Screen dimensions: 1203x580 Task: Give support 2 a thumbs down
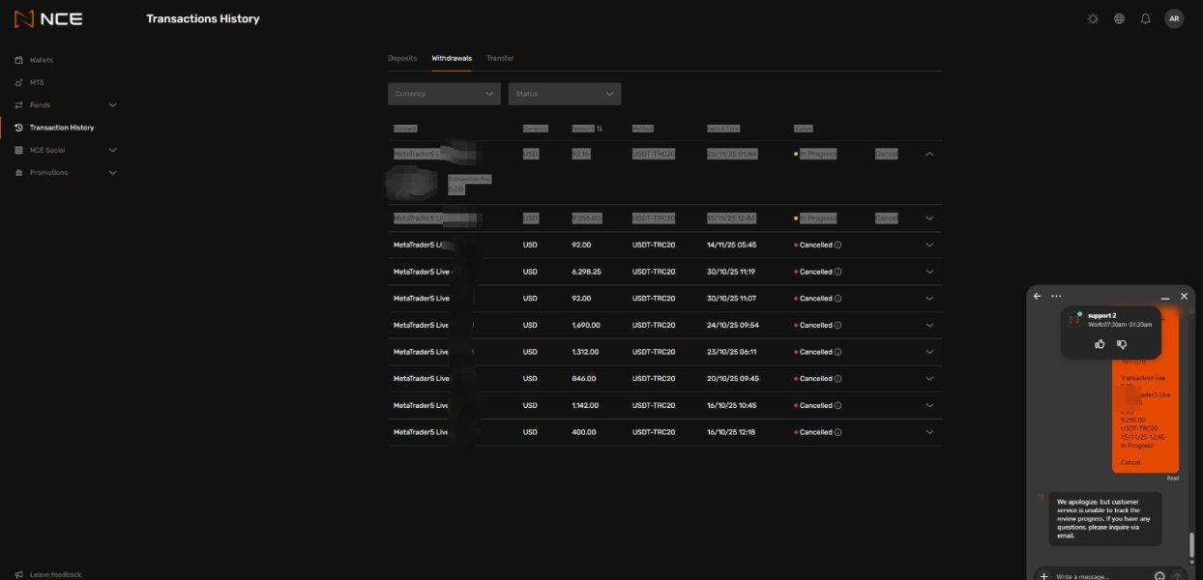point(1123,343)
